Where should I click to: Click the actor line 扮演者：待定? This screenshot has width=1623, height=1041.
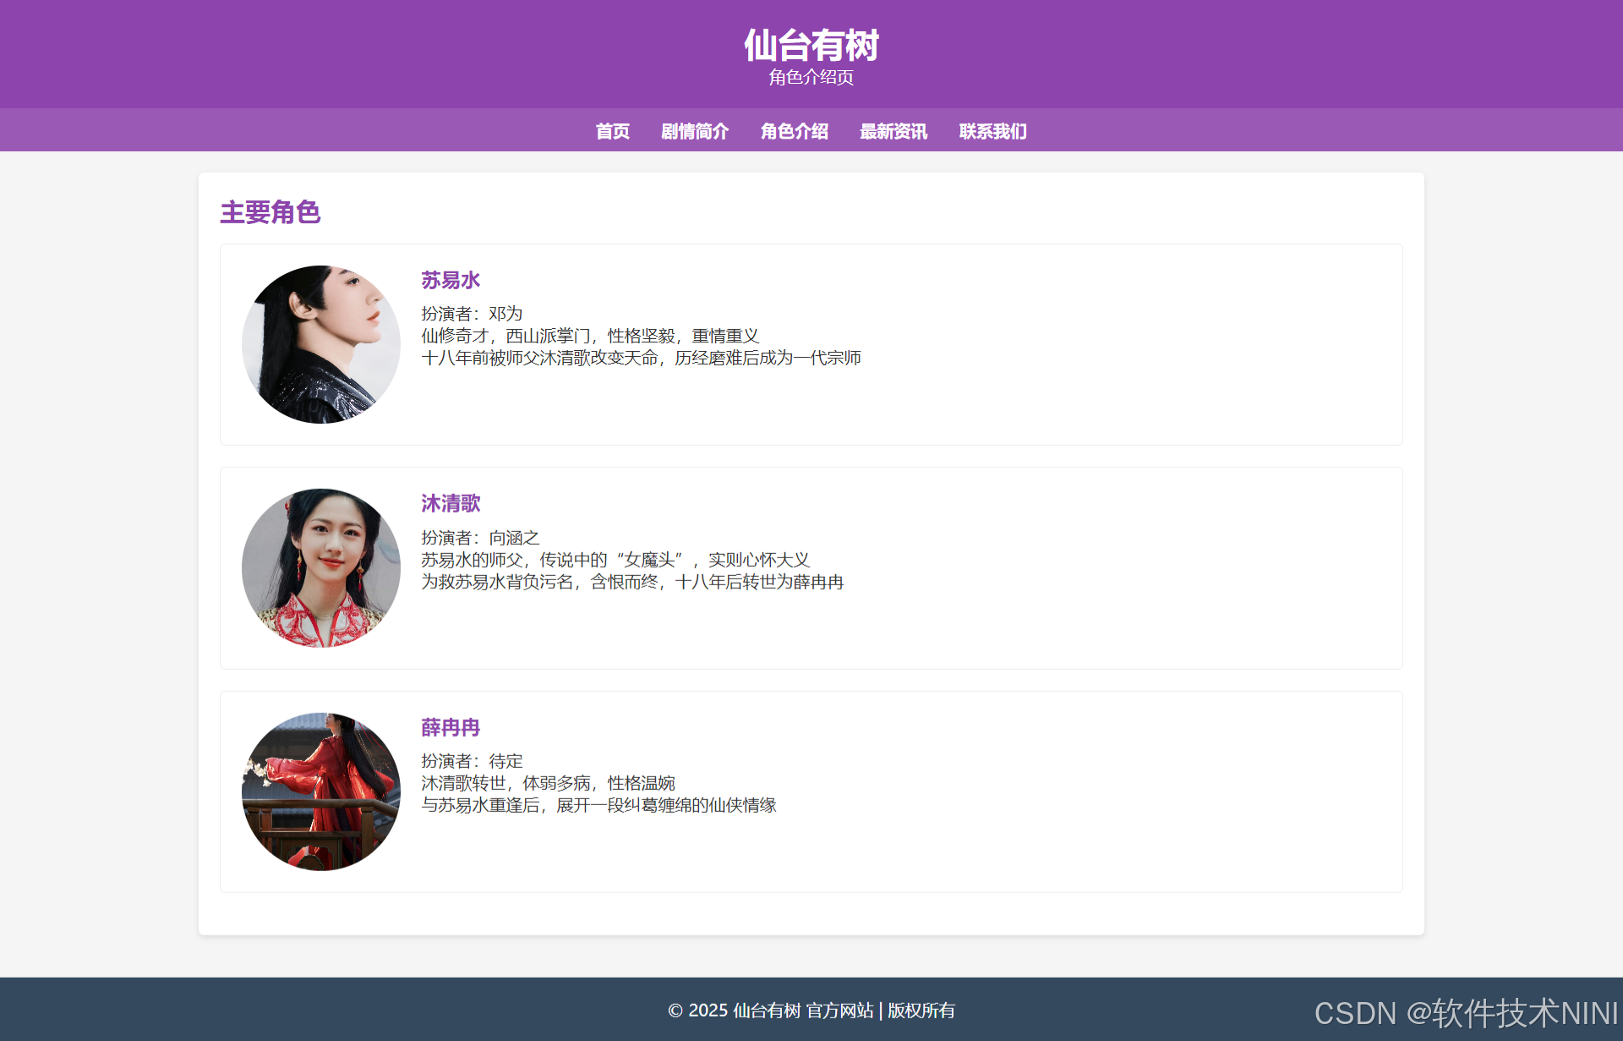coord(472,761)
